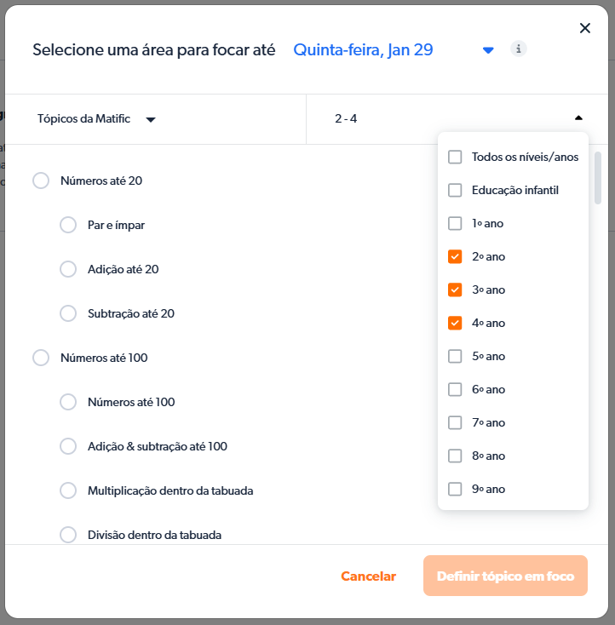
Task: Select Multiplicação dentro da tabuada topic
Action: (68, 490)
